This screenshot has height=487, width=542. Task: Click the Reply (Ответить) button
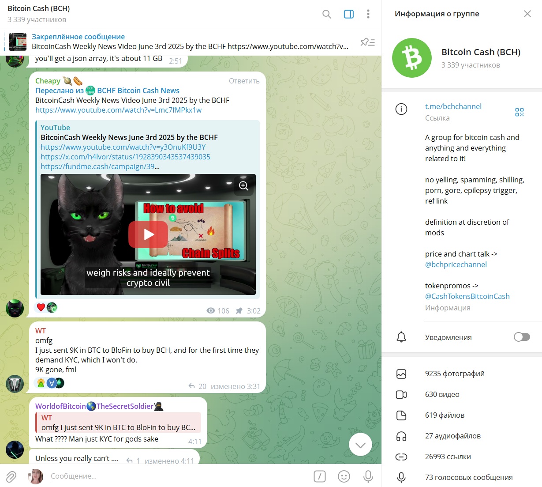coord(244,81)
